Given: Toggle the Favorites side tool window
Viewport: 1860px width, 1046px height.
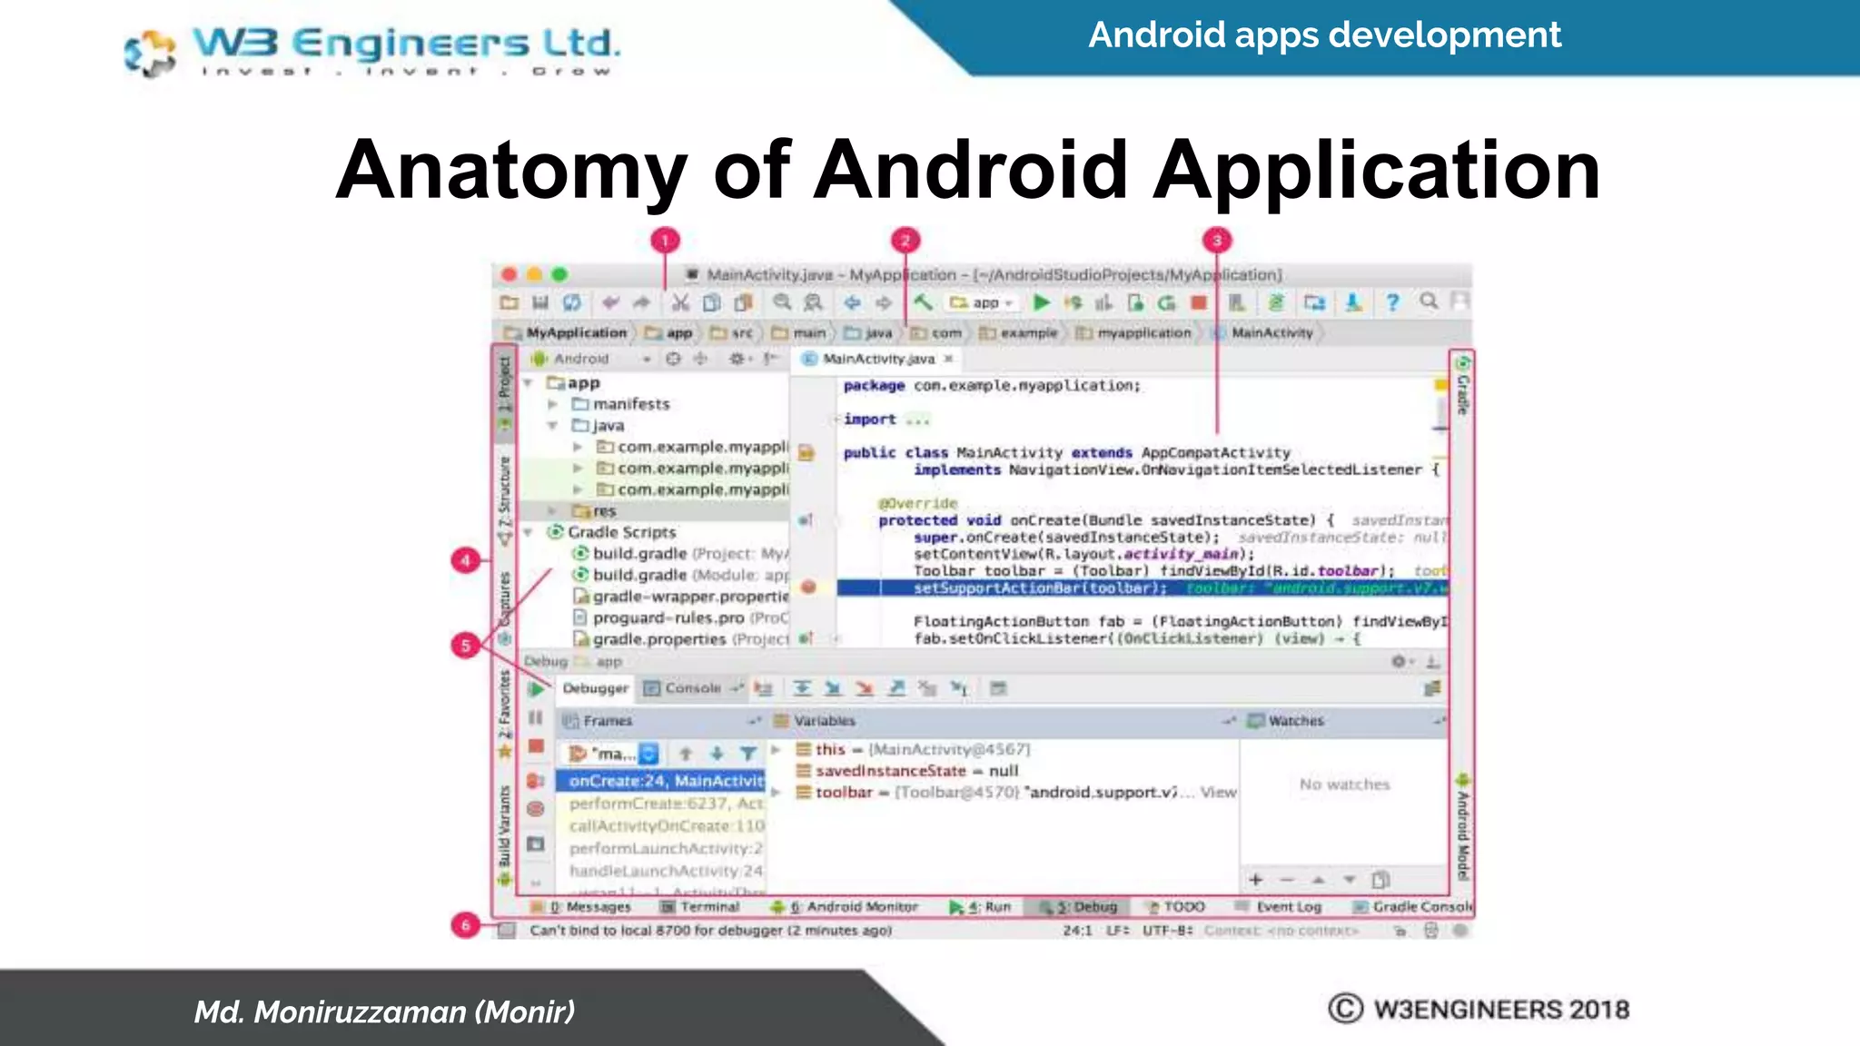Looking at the screenshot, I should pos(504,713).
